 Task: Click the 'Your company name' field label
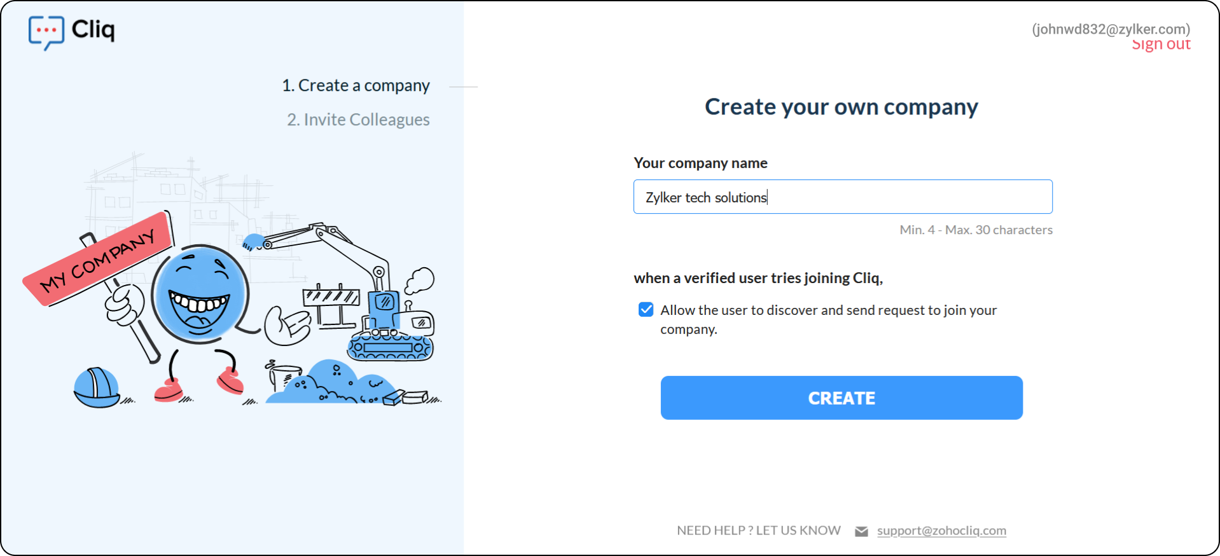pos(700,163)
